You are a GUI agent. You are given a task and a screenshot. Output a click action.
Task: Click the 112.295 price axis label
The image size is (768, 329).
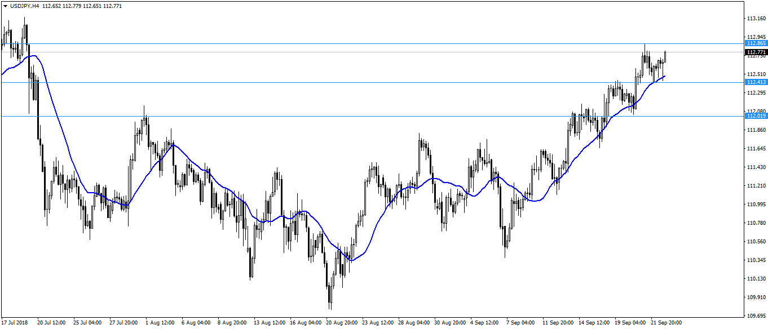[x=756, y=93]
